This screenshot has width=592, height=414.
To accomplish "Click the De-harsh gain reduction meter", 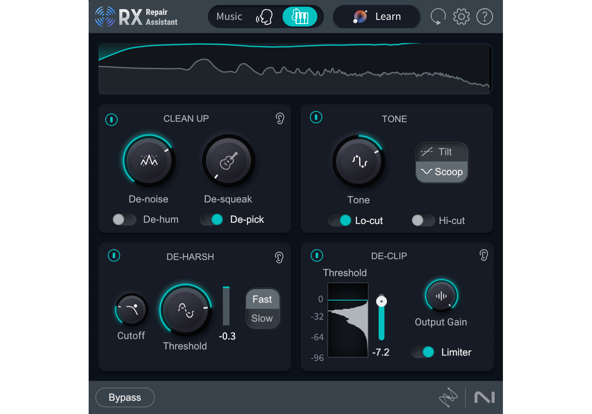I will coord(226,306).
